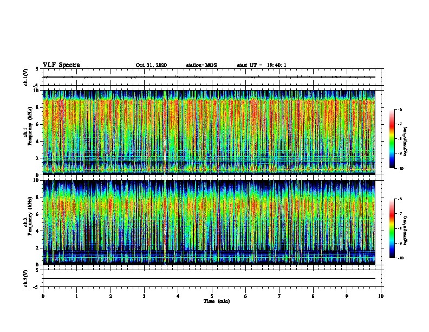429x332 pixels.
Task: Click the ch.2 spectrogram color bar
Action: pos(392,228)
